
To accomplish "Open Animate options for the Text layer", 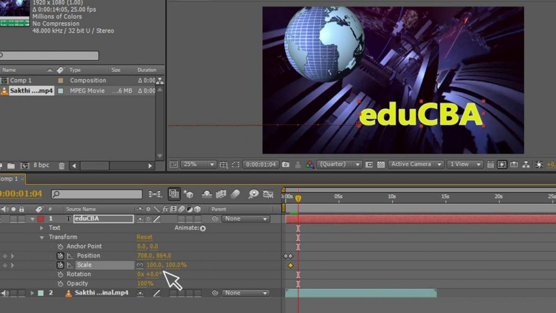I will [203, 228].
